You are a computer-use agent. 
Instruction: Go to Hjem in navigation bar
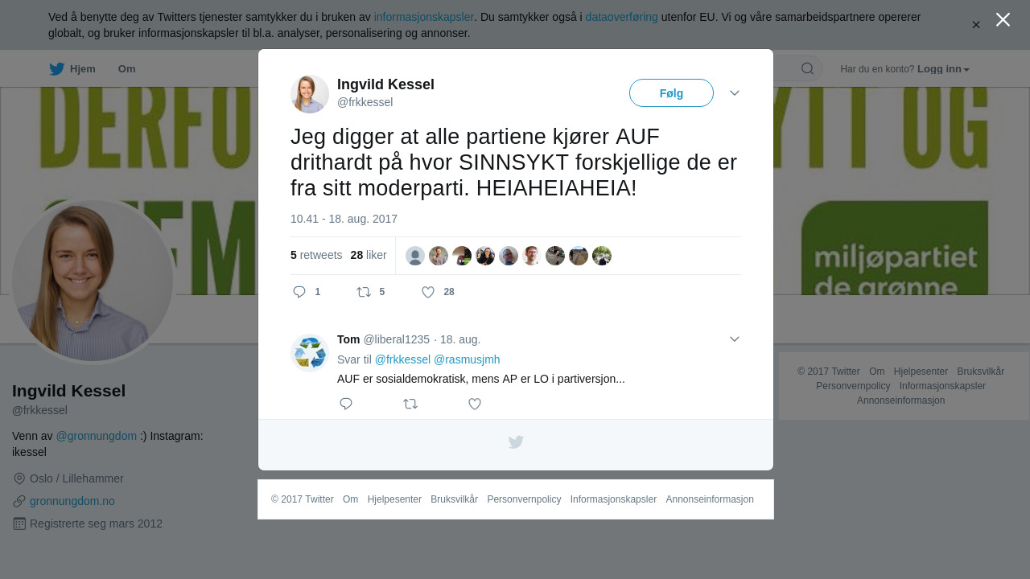point(72,69)
